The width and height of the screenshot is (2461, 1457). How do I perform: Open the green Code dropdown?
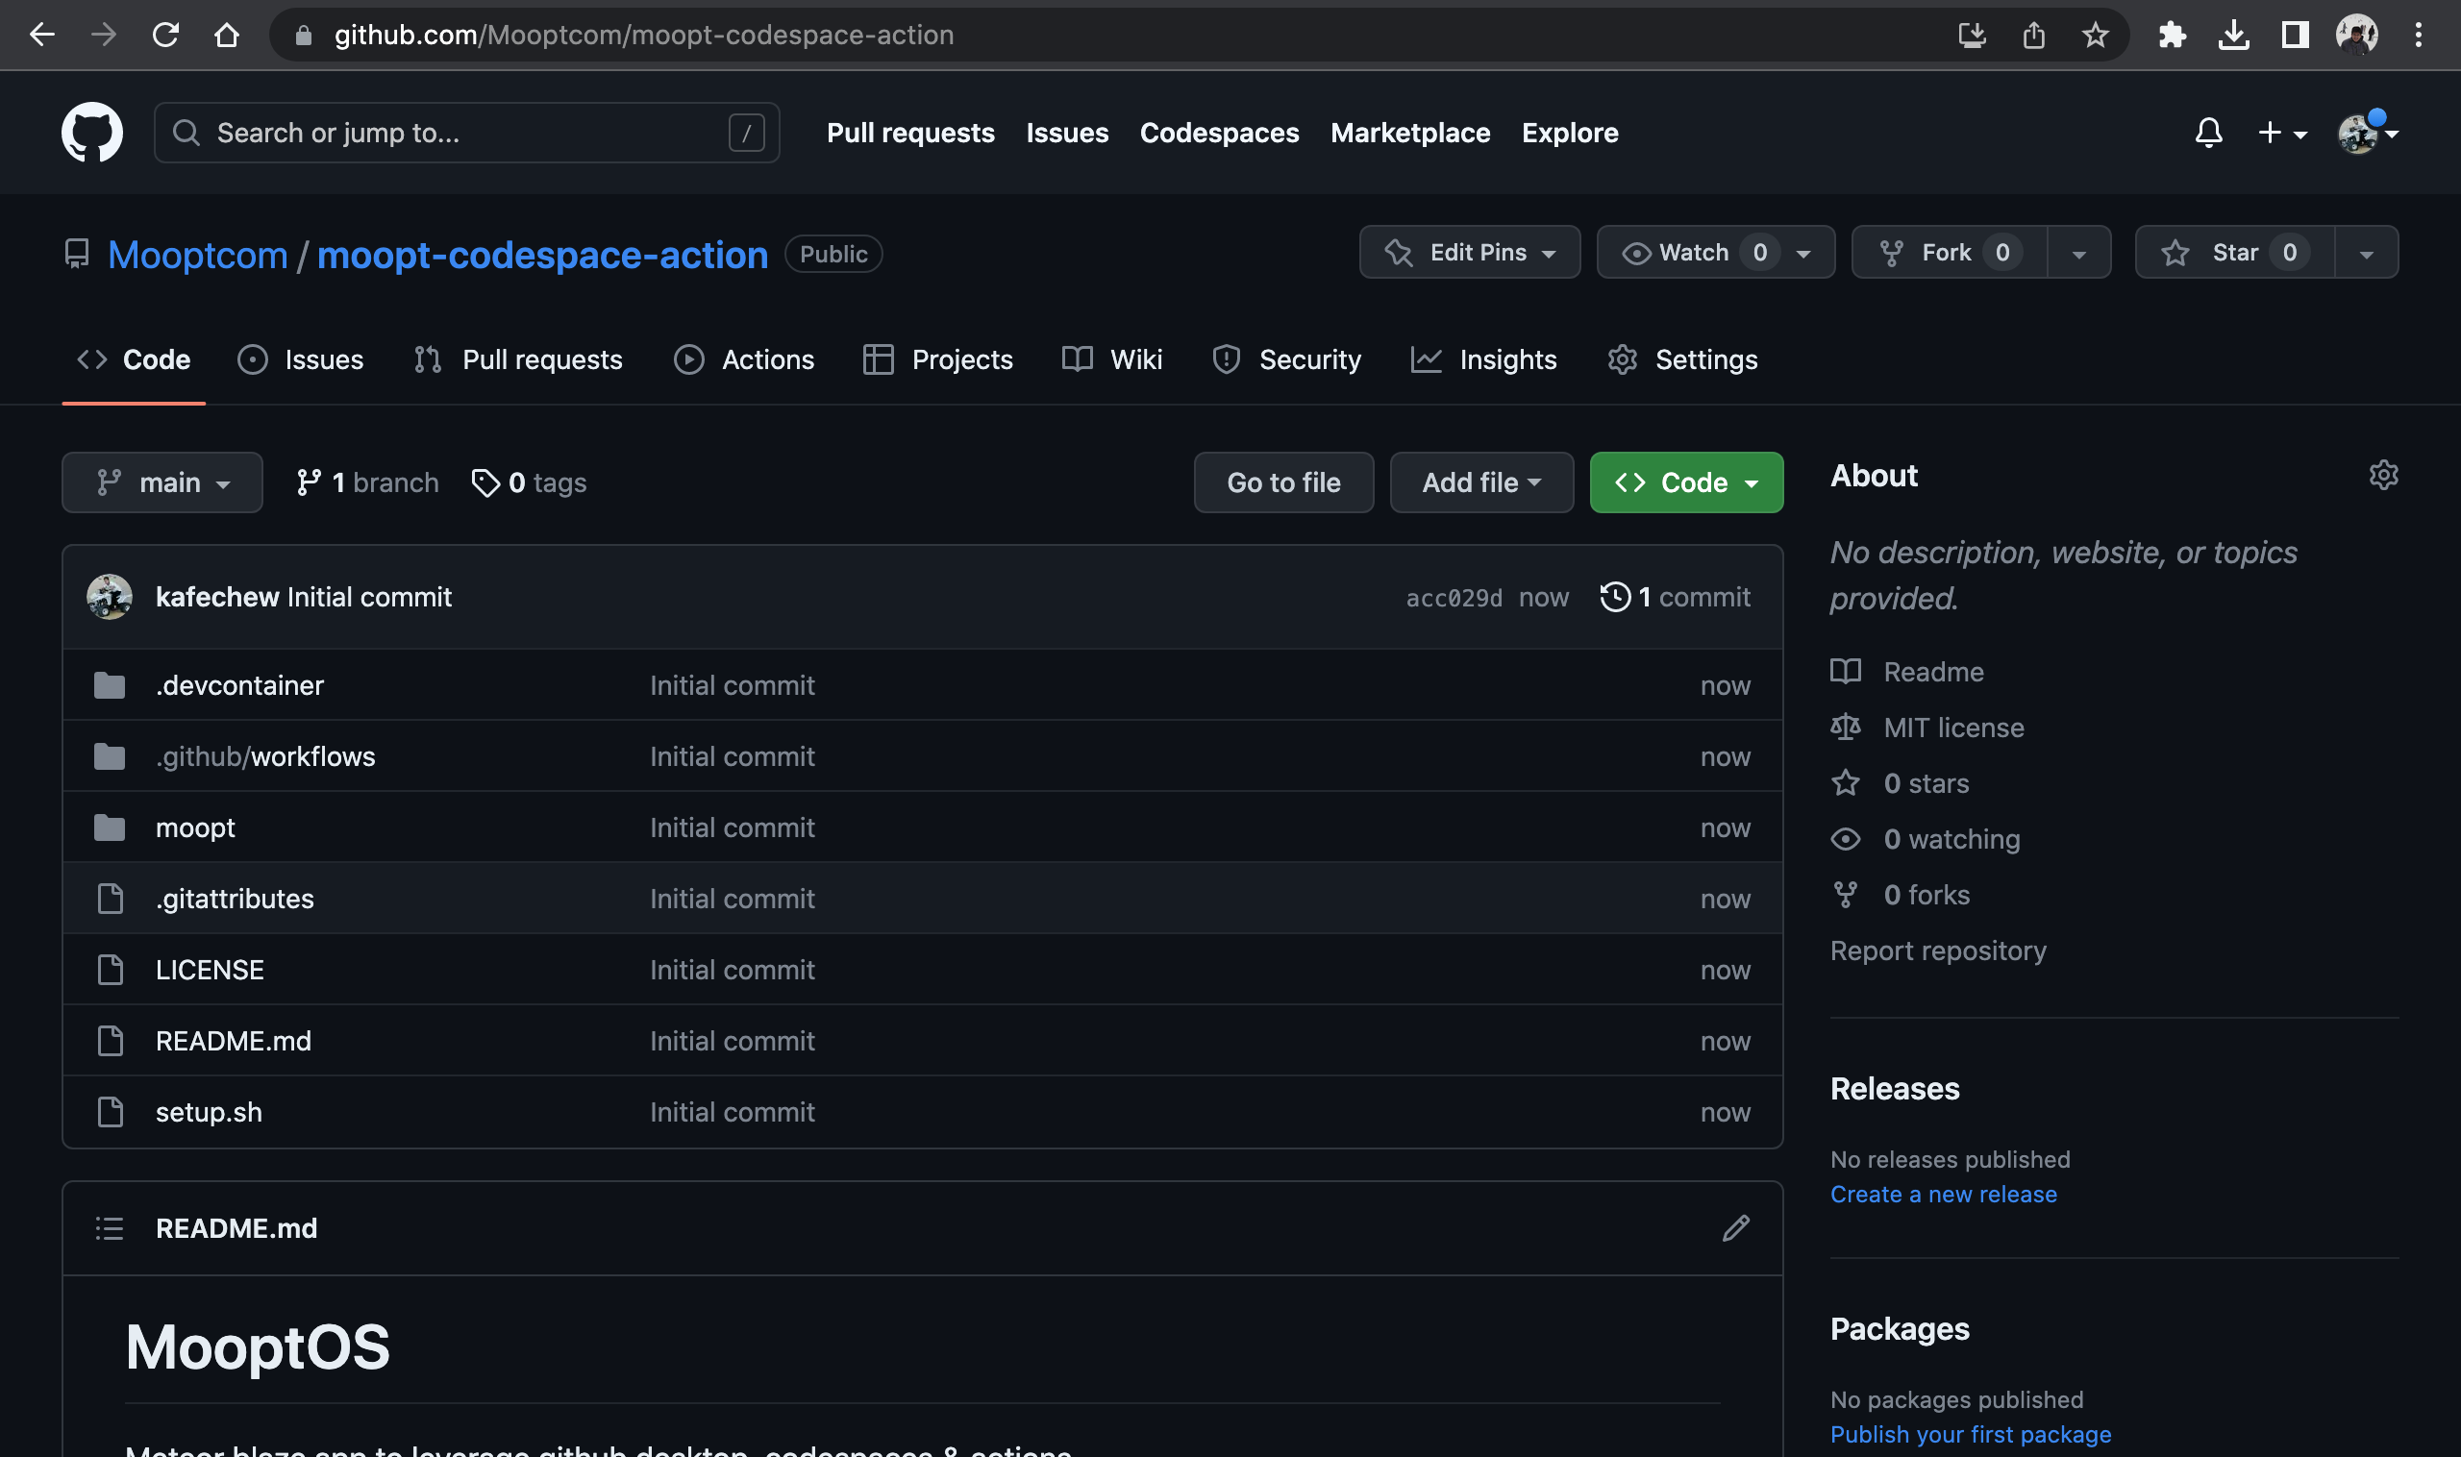(1685, 482)
